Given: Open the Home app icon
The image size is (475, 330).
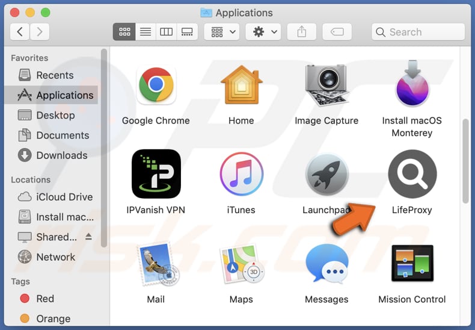Looking at the screenshot, I should 242,85.
